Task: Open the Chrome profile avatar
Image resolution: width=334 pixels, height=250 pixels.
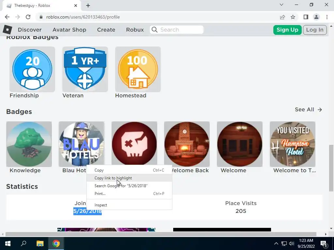Action: point(316,17)
